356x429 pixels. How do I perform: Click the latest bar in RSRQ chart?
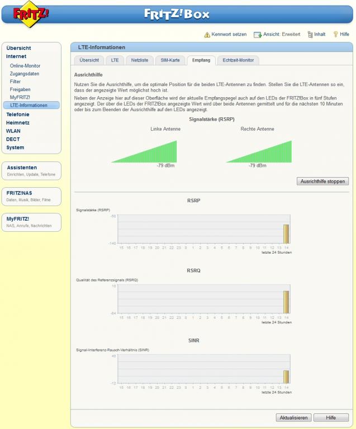[x=286, y=302]
